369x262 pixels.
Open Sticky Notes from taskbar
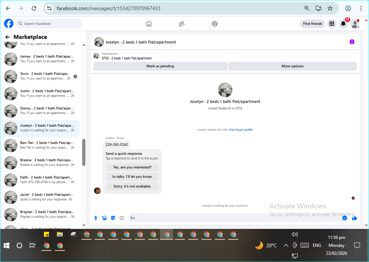(46, 234)
